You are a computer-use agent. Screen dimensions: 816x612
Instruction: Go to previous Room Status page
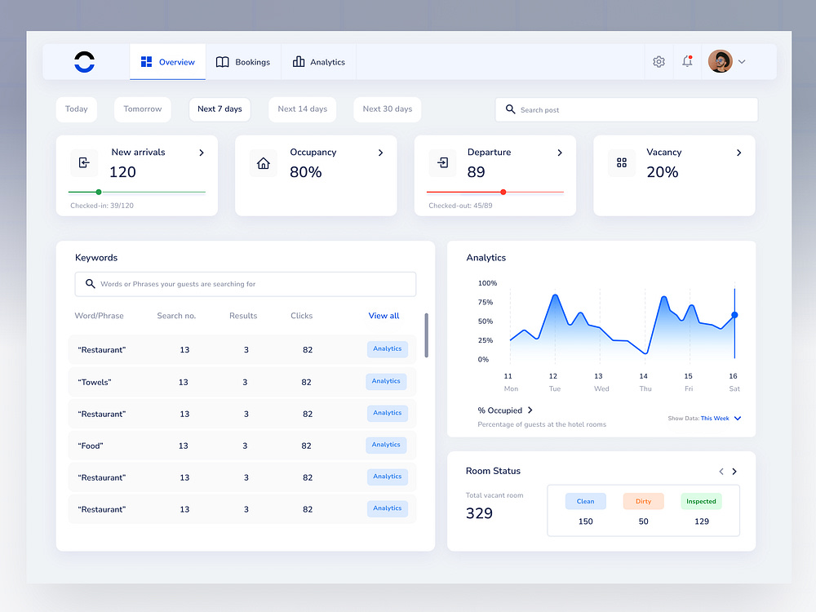click(x=721, y=472)
